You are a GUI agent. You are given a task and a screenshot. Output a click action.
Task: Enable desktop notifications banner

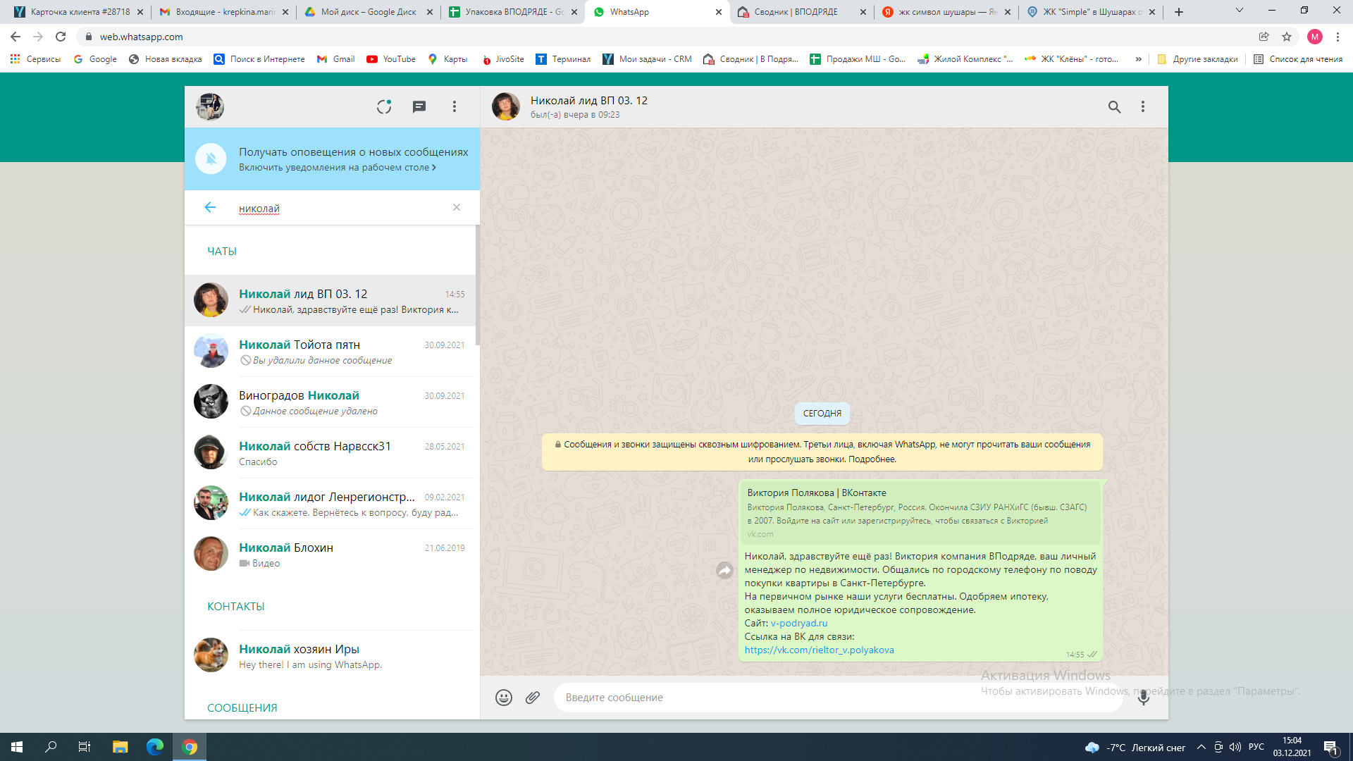coord(337,168)
